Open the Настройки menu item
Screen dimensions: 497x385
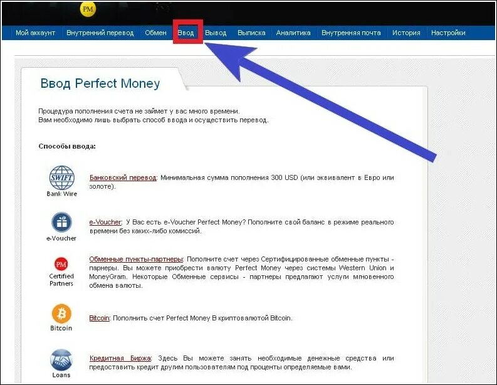click(x=448, y=33)
